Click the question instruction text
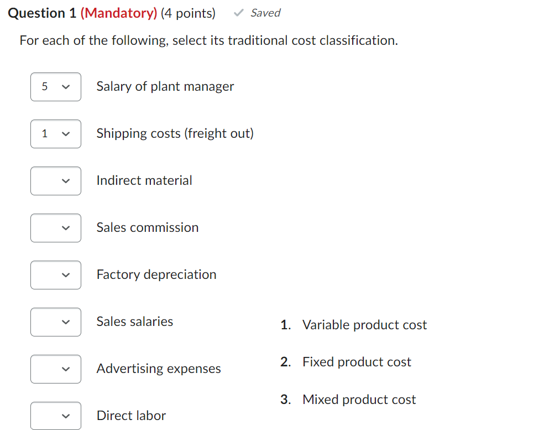The image size is (539, 430). click(208, 40)
